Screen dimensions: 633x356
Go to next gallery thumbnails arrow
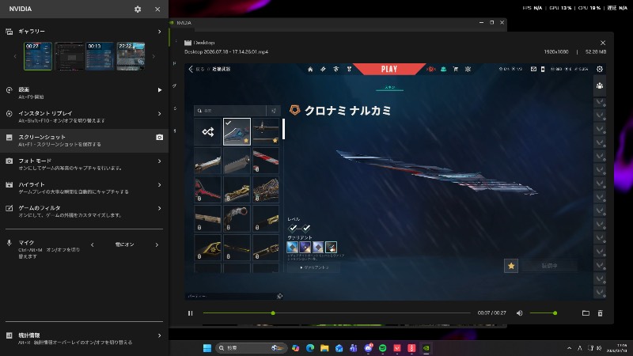154,56
